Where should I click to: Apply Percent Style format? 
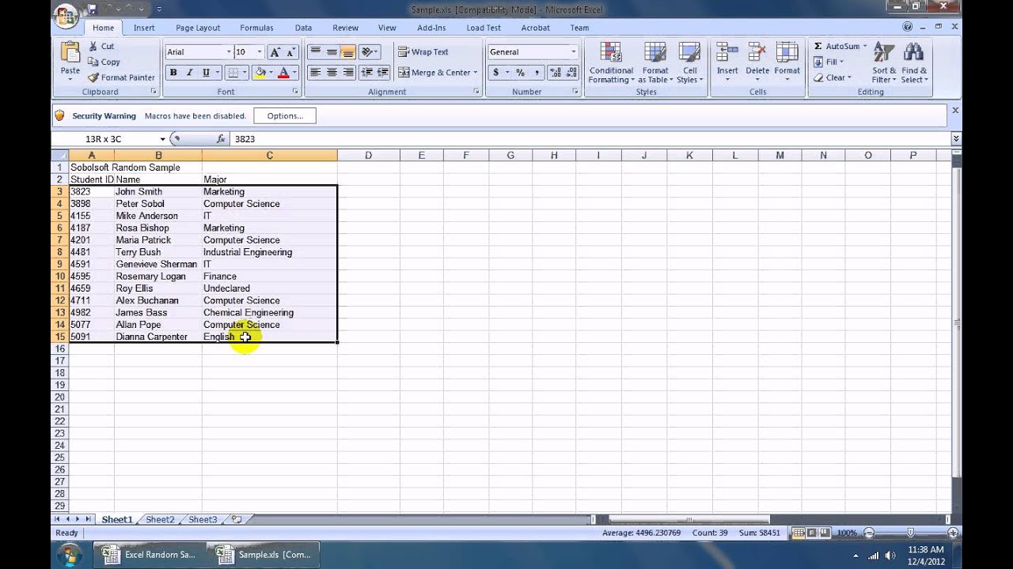pyautogui.click(x=520, y=73)
